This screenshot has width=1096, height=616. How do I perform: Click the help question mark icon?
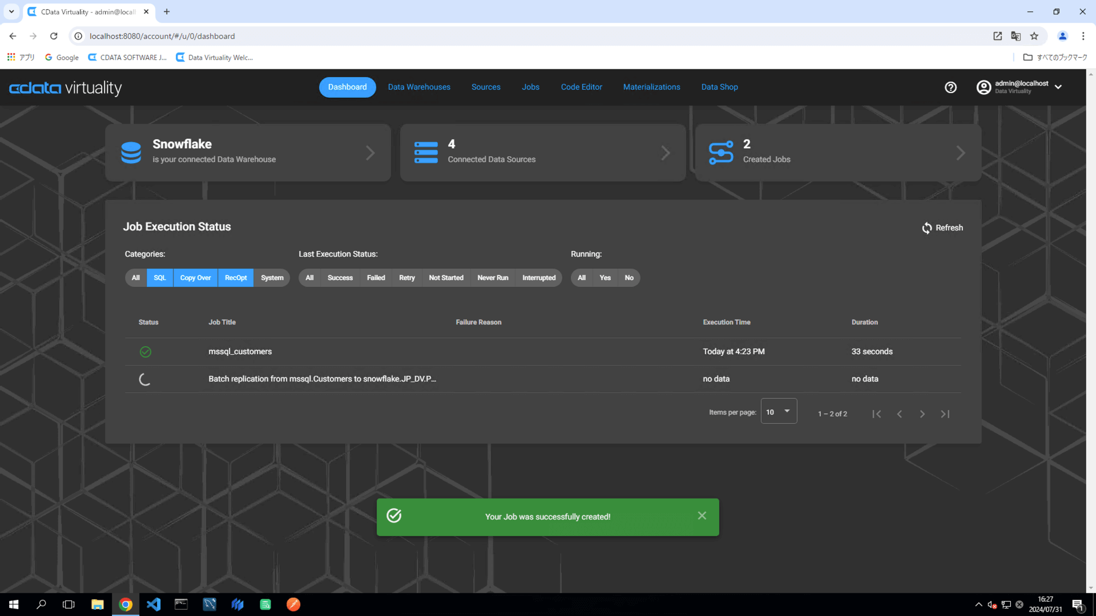point(950,87)
